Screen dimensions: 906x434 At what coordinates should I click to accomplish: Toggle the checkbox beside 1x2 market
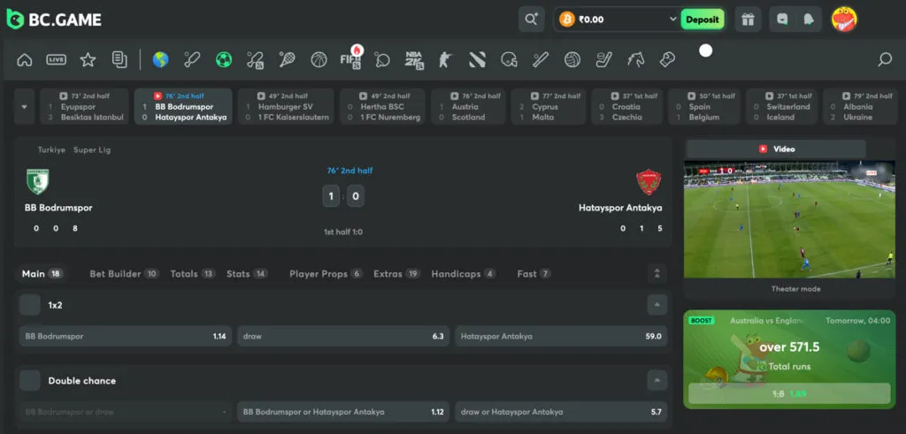[30, 305]
